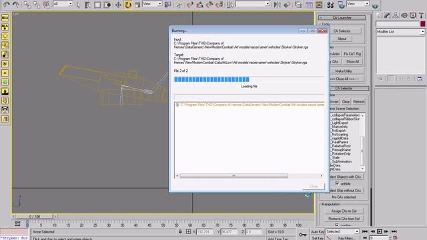This screenshot has width=427, height=240.
Task: Click the Undo arrow in main toolbar
Action: click(6, 5)
